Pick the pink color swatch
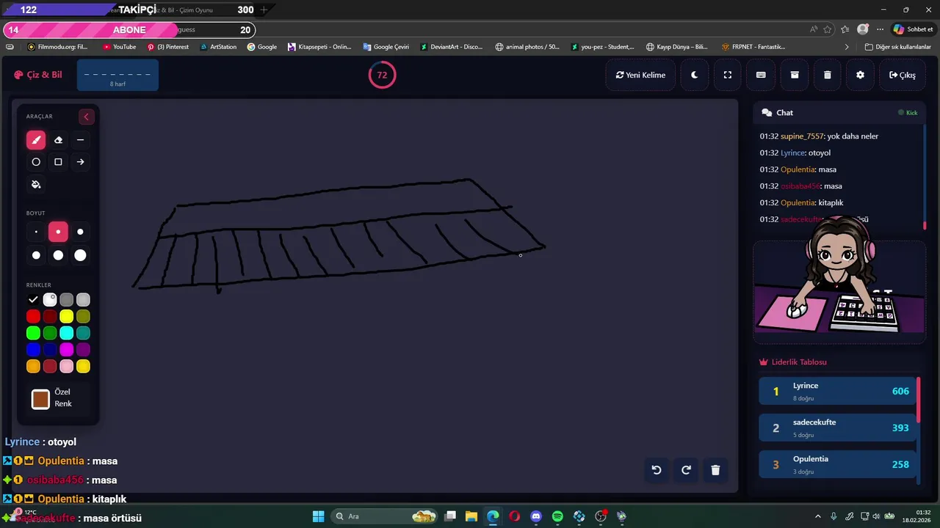The width and height of the screenshot is (940, 528). coord(67,367)
